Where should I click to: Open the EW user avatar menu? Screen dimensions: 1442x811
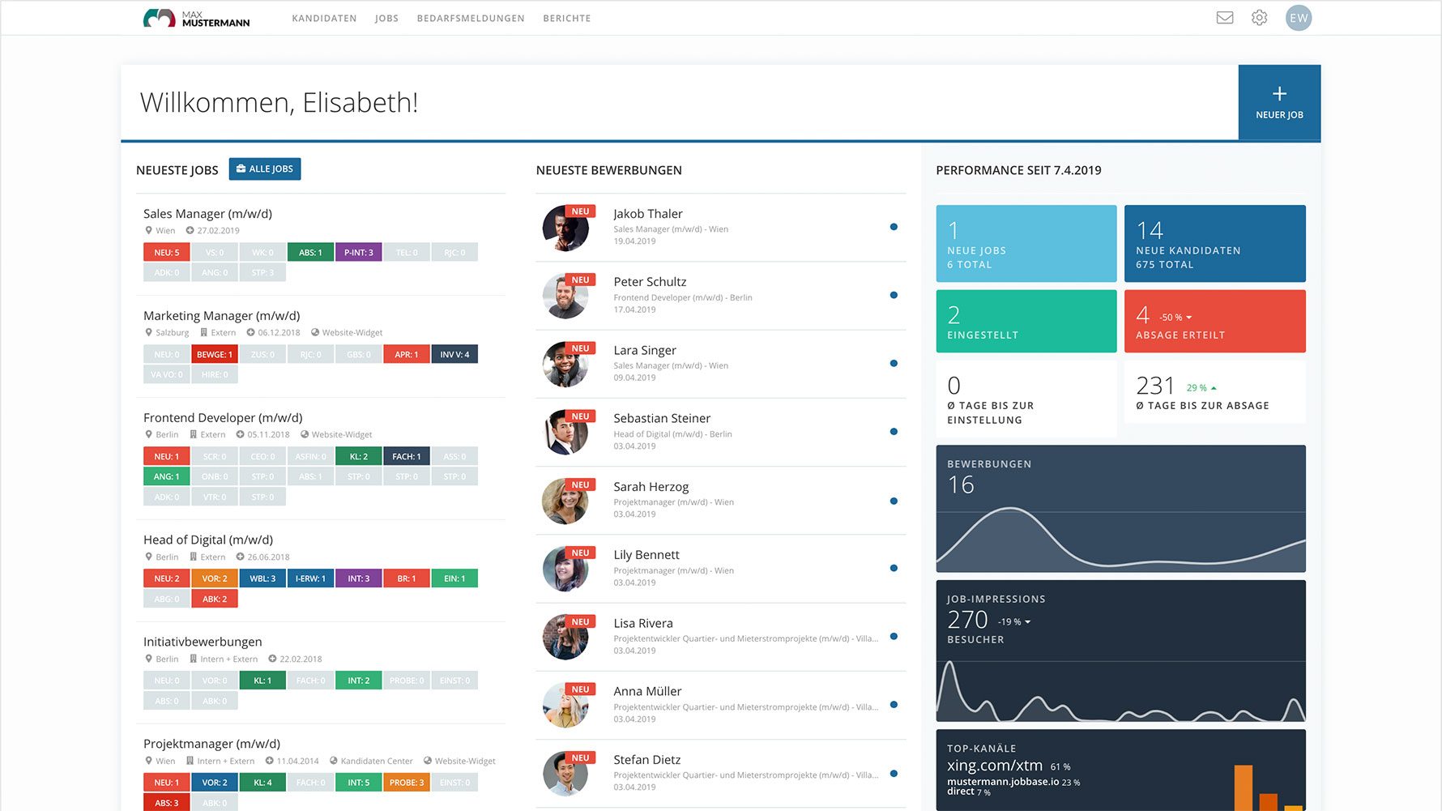pyautogui.click(x=1299, y=18)
